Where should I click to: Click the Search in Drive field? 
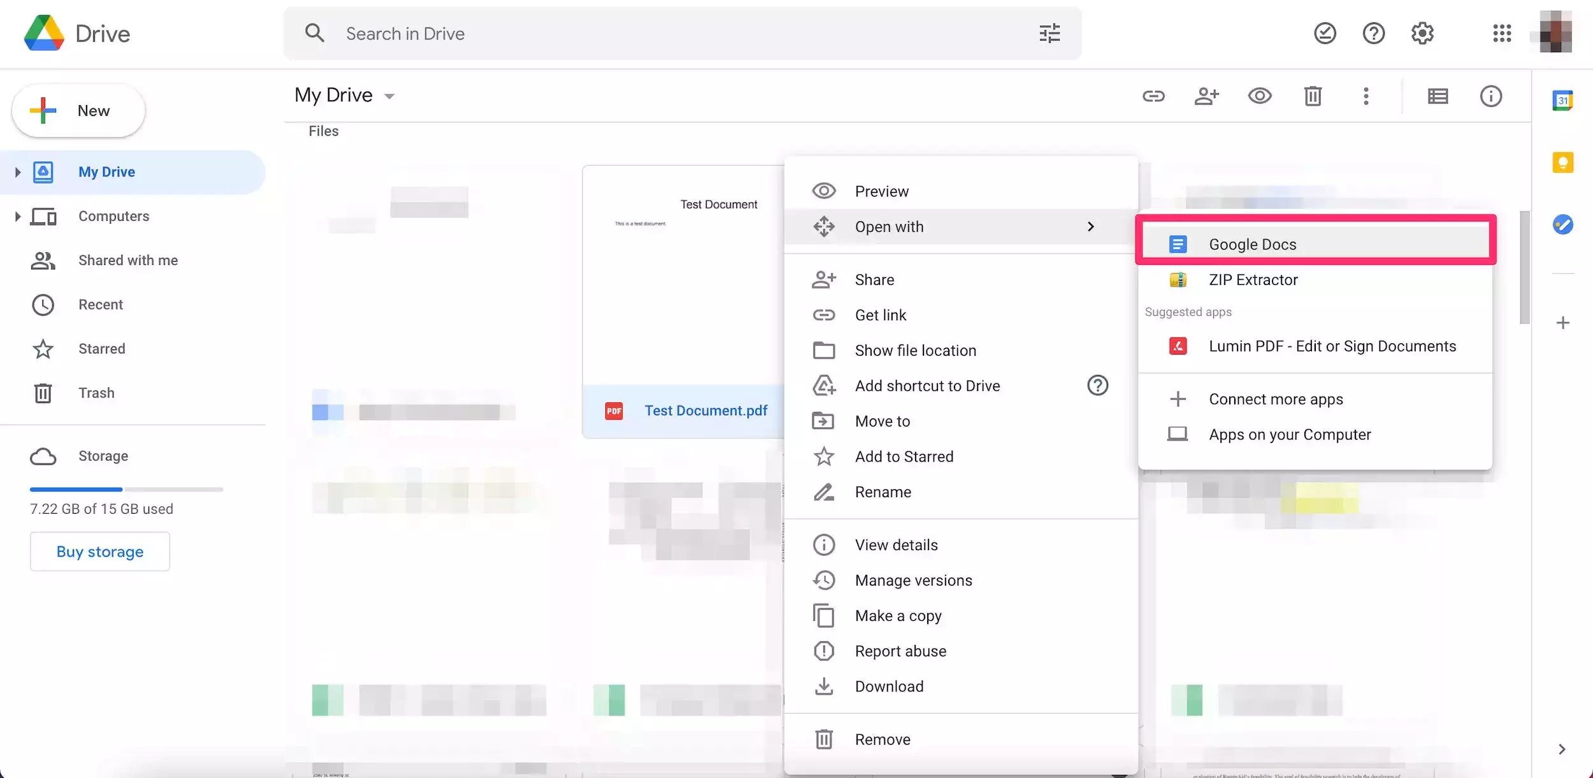(x=637, y=34)
